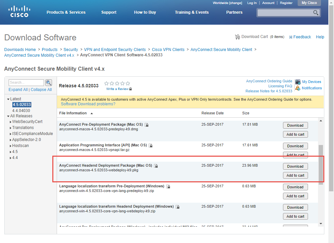Click the lock icon beside AnyConnect Pre-Deployment Package (Mac OS)
The height and width of the screenshot is (243, 334).
click(147, 125)
